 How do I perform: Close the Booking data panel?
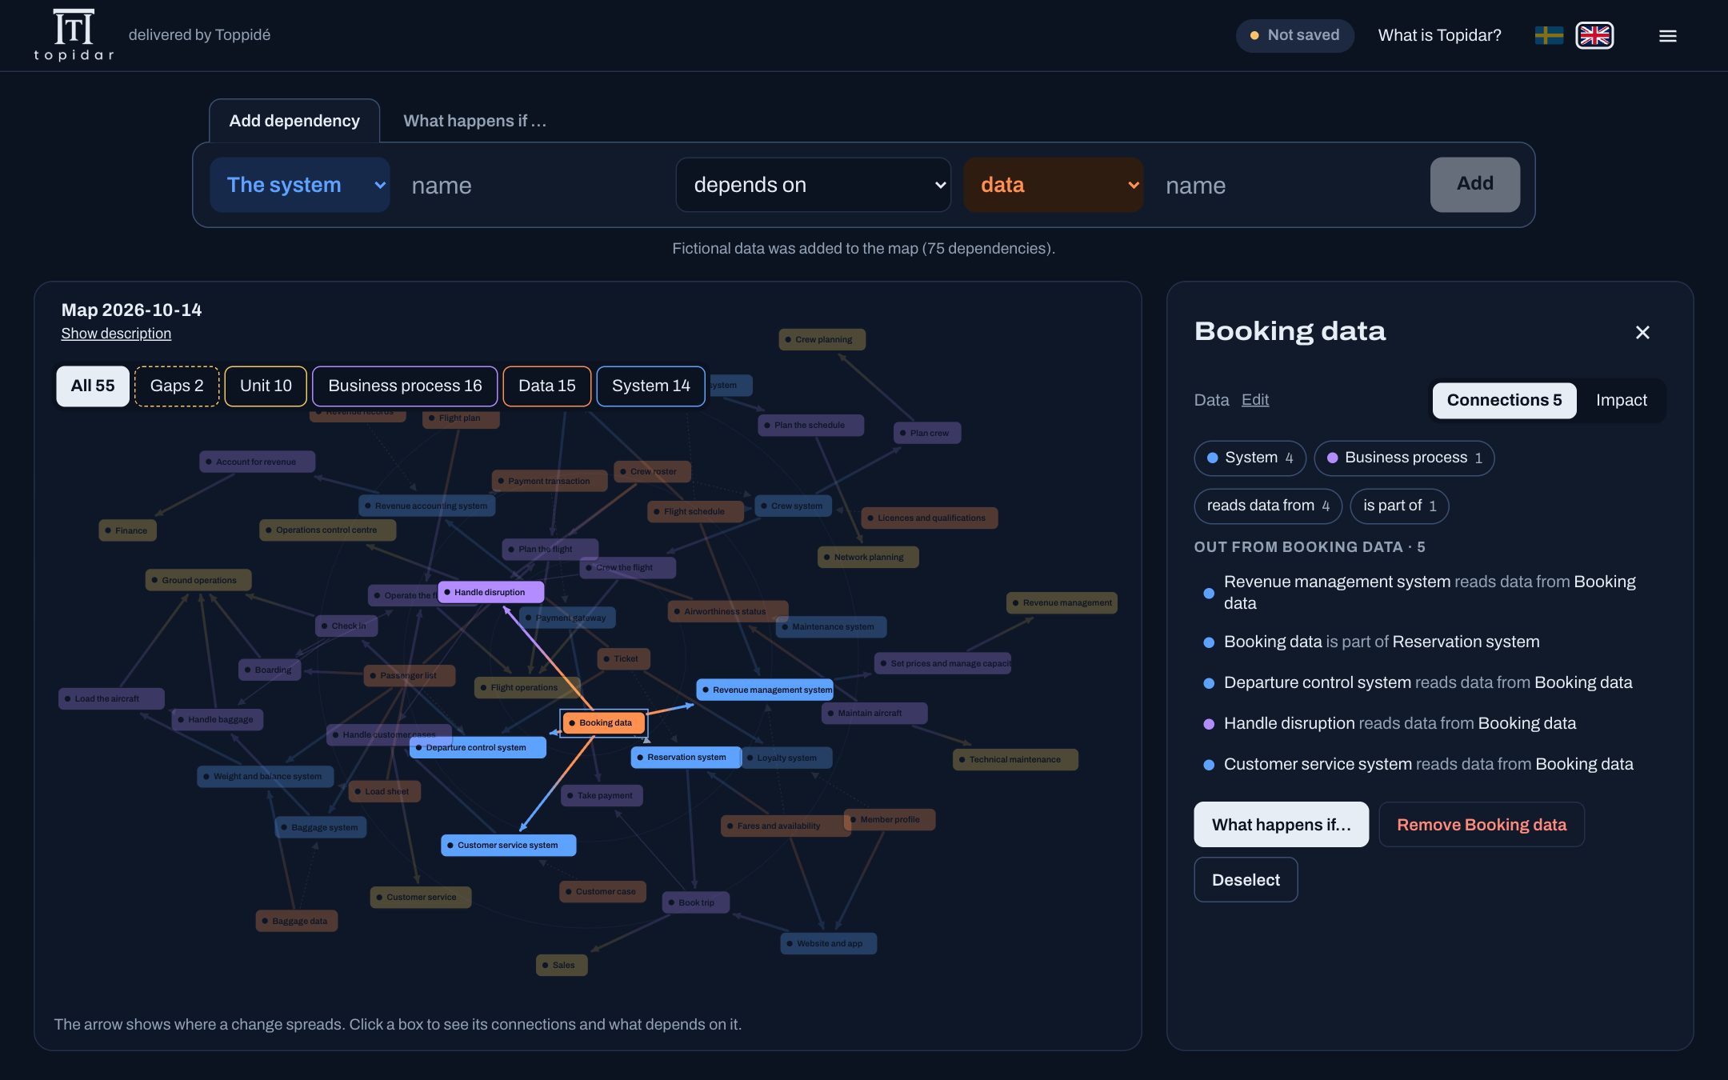pos(1642,332)
